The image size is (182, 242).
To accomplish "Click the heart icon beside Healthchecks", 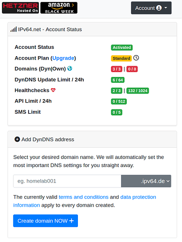I will coord(53,90).
